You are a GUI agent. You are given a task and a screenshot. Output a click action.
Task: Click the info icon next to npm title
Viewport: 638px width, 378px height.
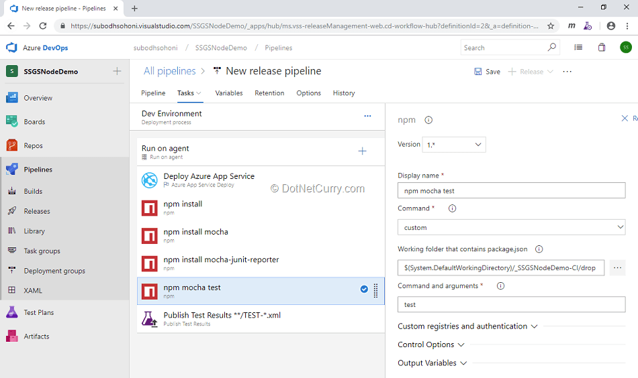(x=428, y=121)
